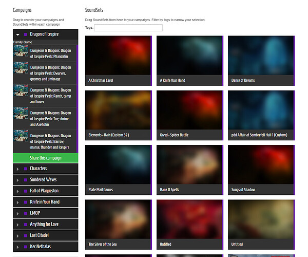Select the Knife in Your Hand campaign
This screenshot has width=308, height=257.
[45, 202]
